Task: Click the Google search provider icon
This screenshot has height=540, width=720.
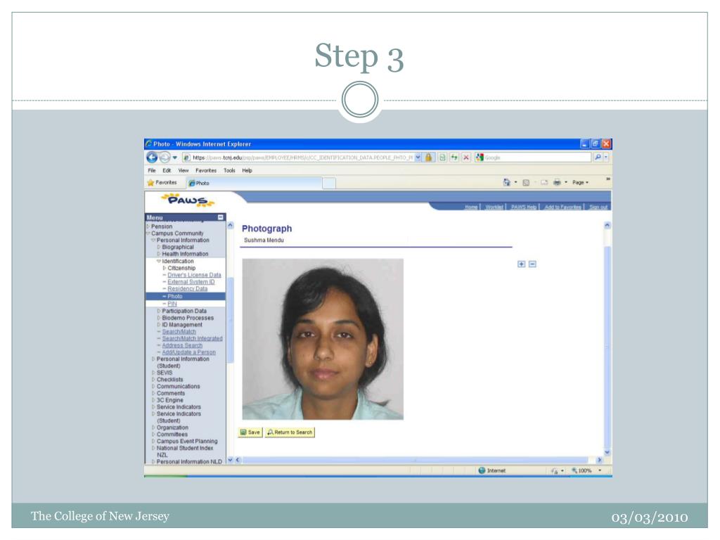Action: click(x=480, y=157)
